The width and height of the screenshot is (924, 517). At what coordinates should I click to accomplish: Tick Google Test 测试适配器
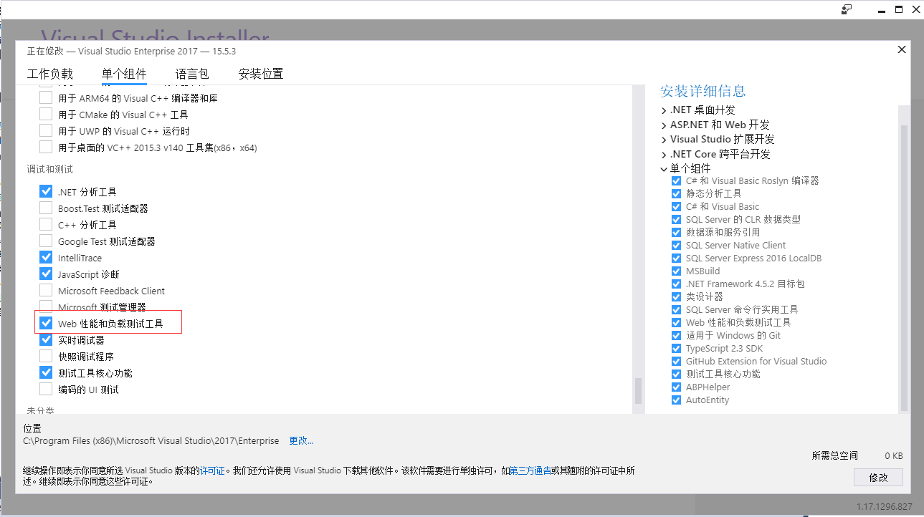tap(46, 241)
